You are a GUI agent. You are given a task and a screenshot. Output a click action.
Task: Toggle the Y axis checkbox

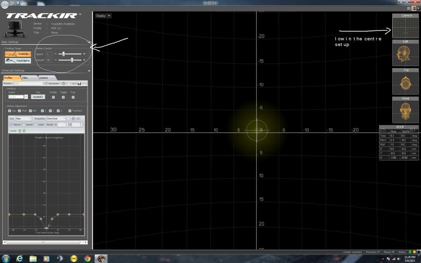tap(50, 111)
